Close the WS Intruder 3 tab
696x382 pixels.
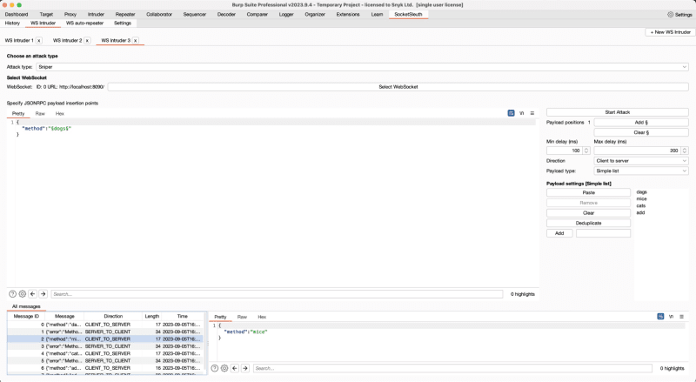(136, 40)
